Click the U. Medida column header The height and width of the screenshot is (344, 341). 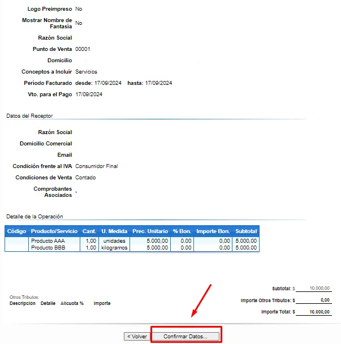(x=114, y=231)
